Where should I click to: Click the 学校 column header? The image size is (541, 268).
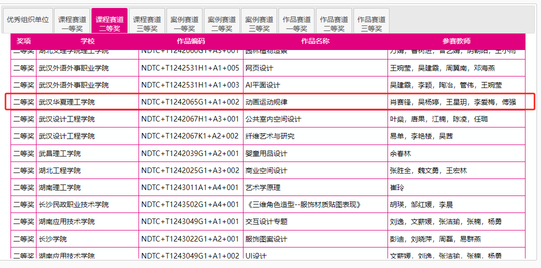click(x=87, y=41)
